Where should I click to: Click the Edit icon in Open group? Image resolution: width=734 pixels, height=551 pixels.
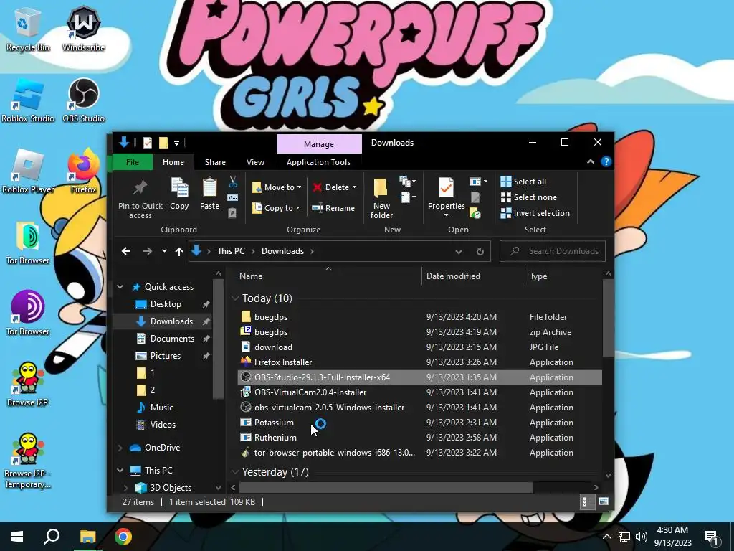pyautogui.click(x=476, y=197)
